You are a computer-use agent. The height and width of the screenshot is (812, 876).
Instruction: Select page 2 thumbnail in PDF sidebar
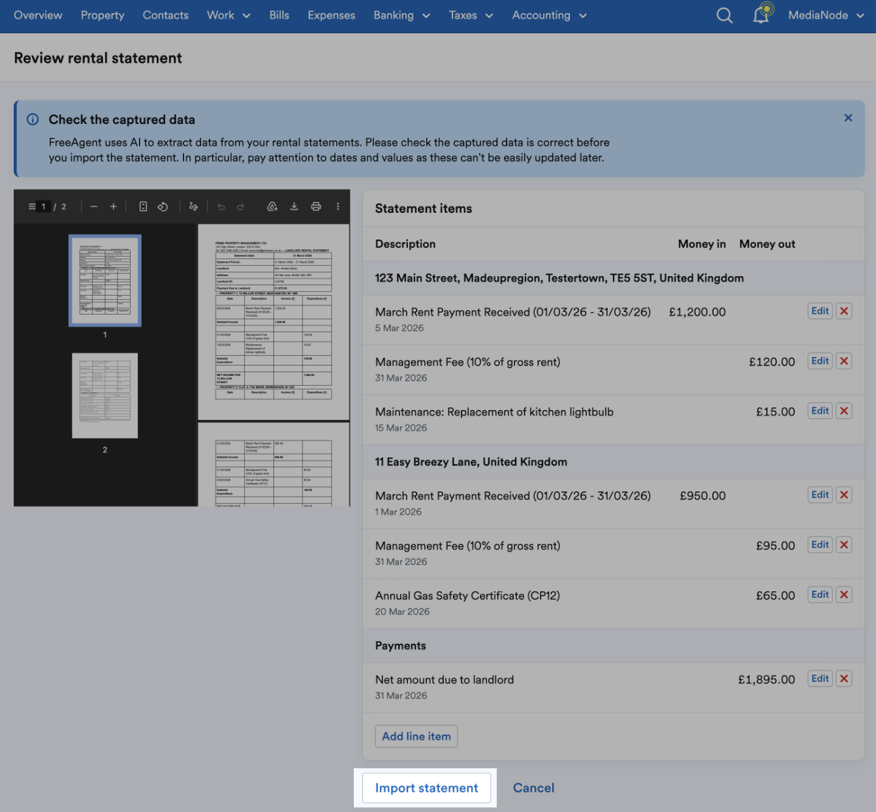(x=105, y=396)
